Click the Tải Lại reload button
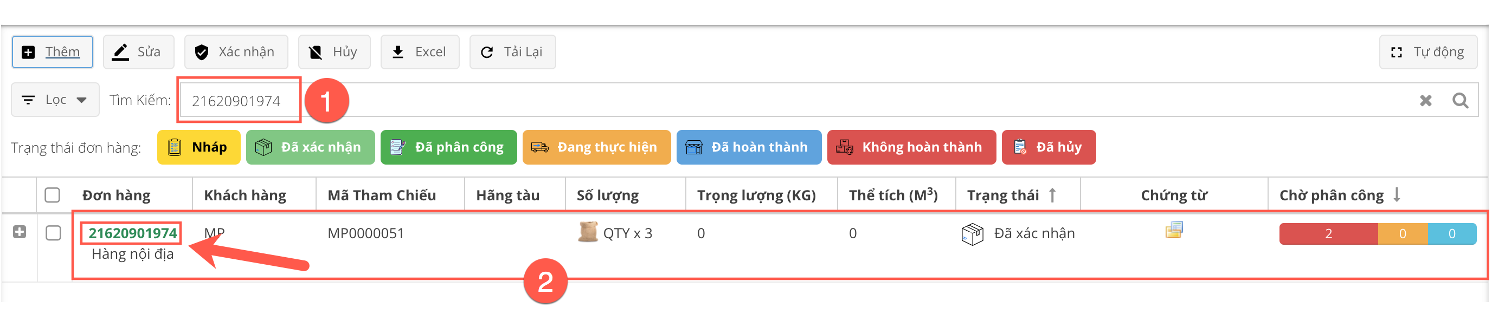Viewport: 1492px width, 327px height. click(512, 52)
